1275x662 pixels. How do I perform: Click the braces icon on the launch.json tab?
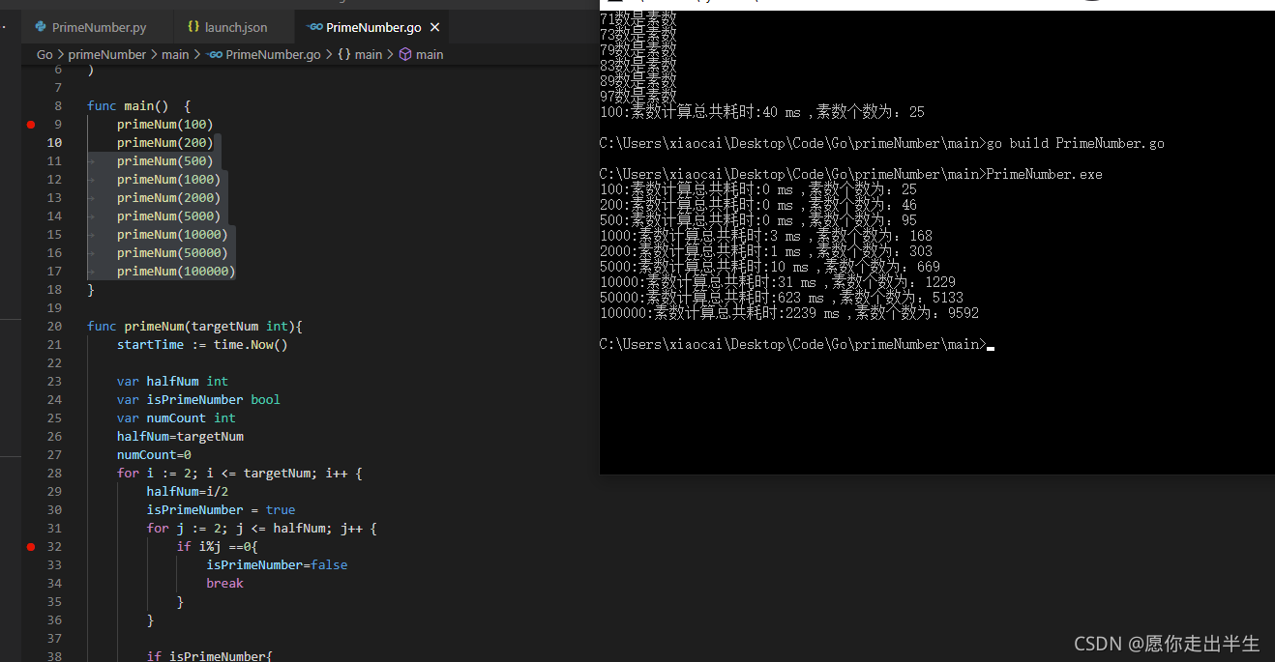pos(193,27)
